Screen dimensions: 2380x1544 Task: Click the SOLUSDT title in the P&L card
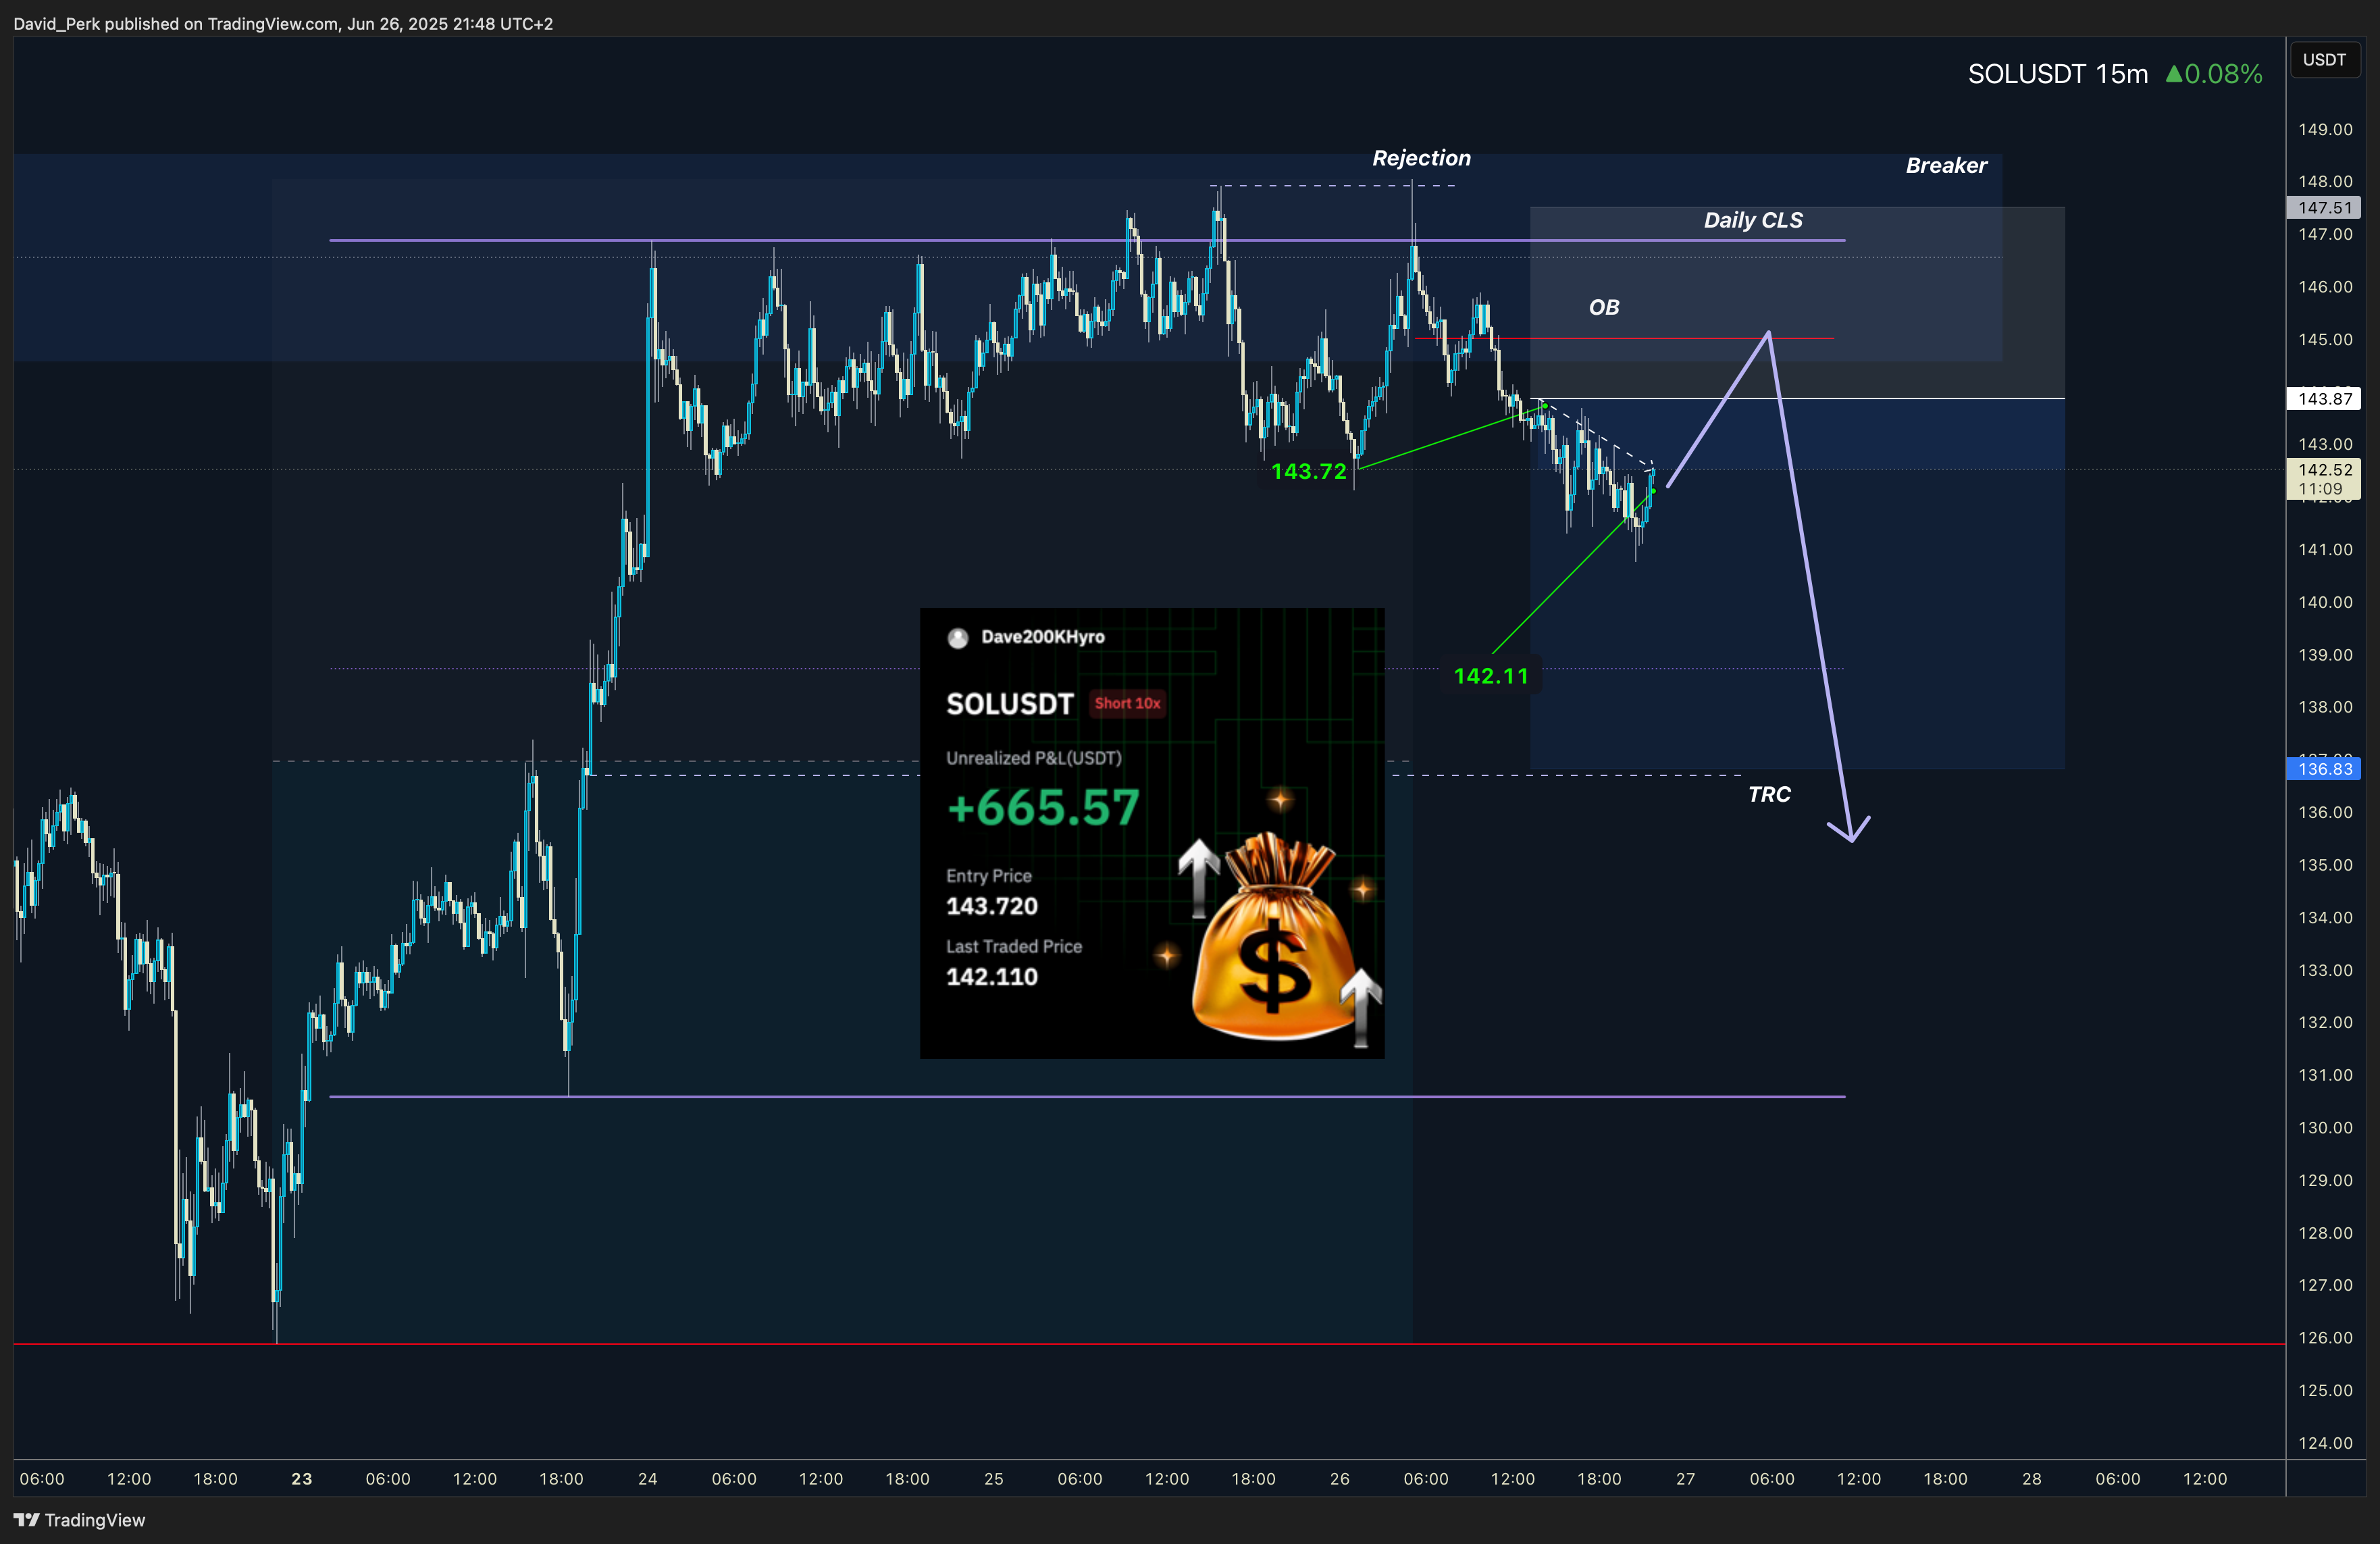coord(1010,704)
